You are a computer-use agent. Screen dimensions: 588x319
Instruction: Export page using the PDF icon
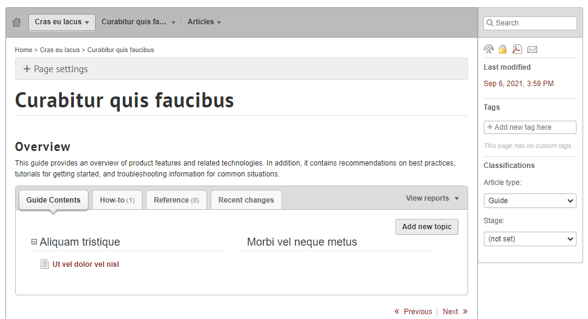[x=517, y=49]
